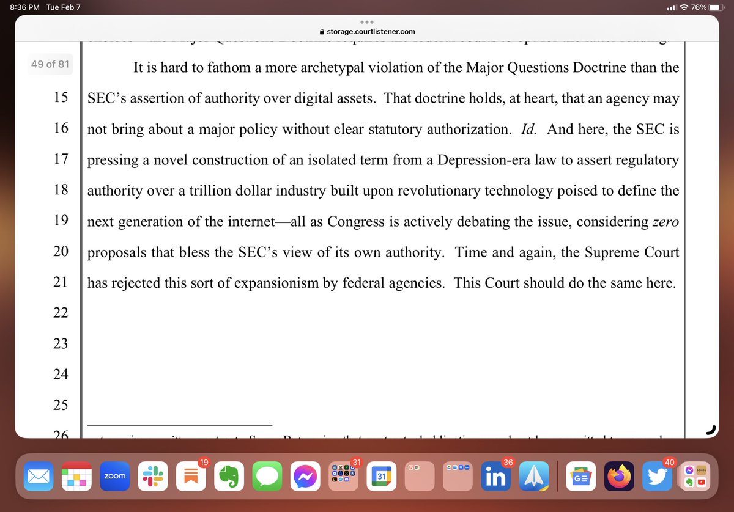Screen dimensions: 734x512
Task: Open the app folder with badge 31
Action: coord(342,476)
